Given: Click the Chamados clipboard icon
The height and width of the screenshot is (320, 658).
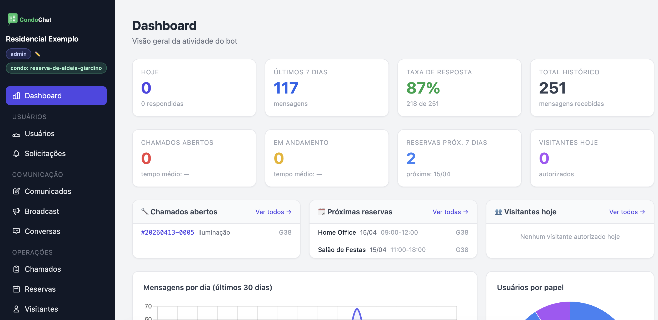Looking at the screenshot, I should point(16,269).
